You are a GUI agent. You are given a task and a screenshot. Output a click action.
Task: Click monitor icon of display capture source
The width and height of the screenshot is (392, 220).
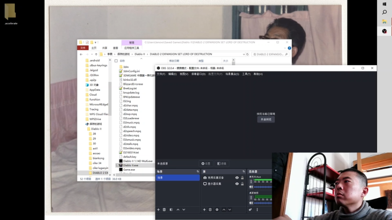click(x=205, y=184)
